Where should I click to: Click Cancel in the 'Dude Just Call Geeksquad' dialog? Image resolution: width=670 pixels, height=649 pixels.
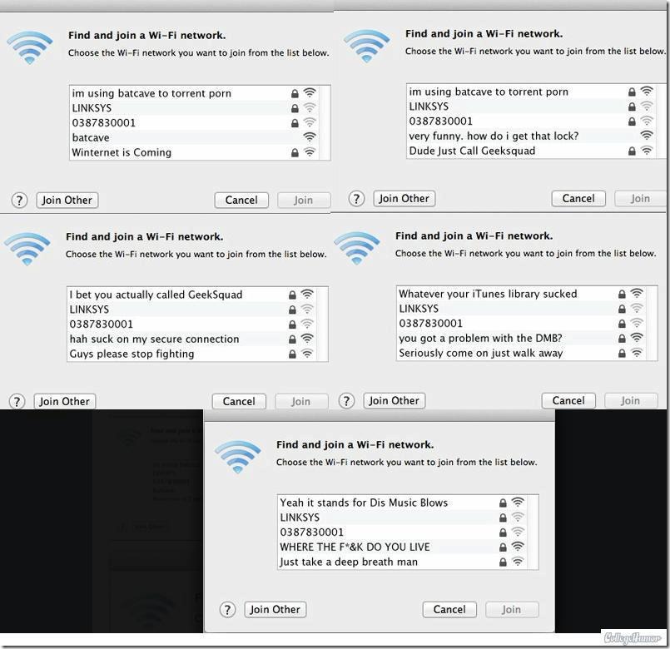pos(578,198)
